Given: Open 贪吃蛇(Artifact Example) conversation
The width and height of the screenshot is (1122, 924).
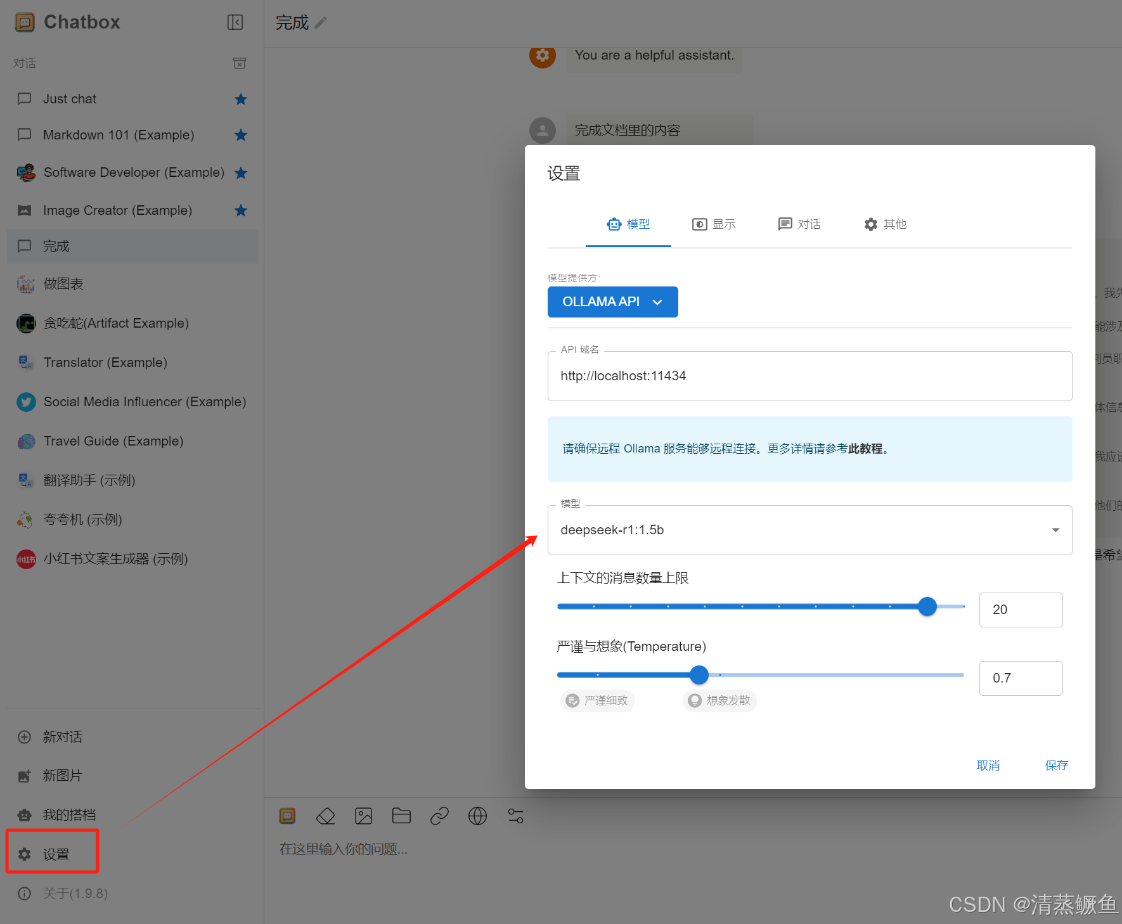Looking at the screenshot, I should click(x=132, y=323).
